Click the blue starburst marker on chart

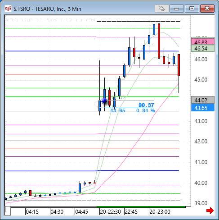pyautogui.click(x=104, y=101)
